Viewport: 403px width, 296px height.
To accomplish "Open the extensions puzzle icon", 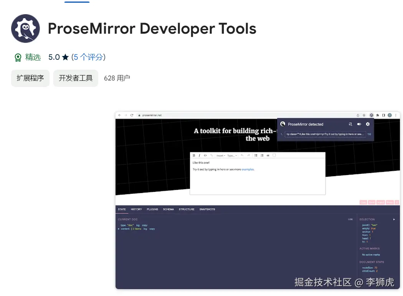I will pos(378,115).
